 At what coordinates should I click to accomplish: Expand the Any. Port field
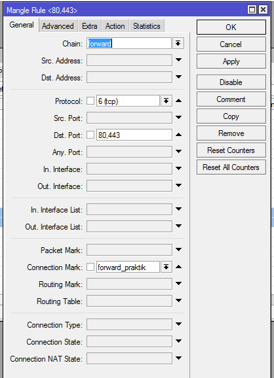178,151
